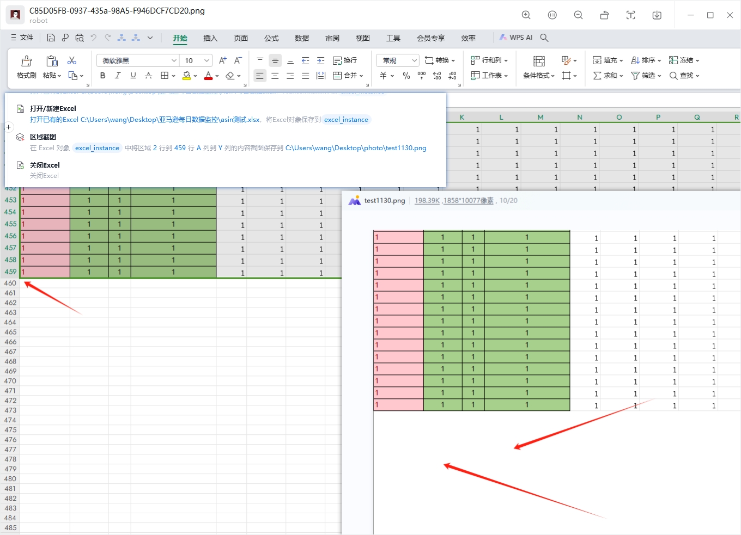Reset image to 1:1 actual size
Image resolution: width=741 pixels, height=535 pixels.
tap(552, 15)
